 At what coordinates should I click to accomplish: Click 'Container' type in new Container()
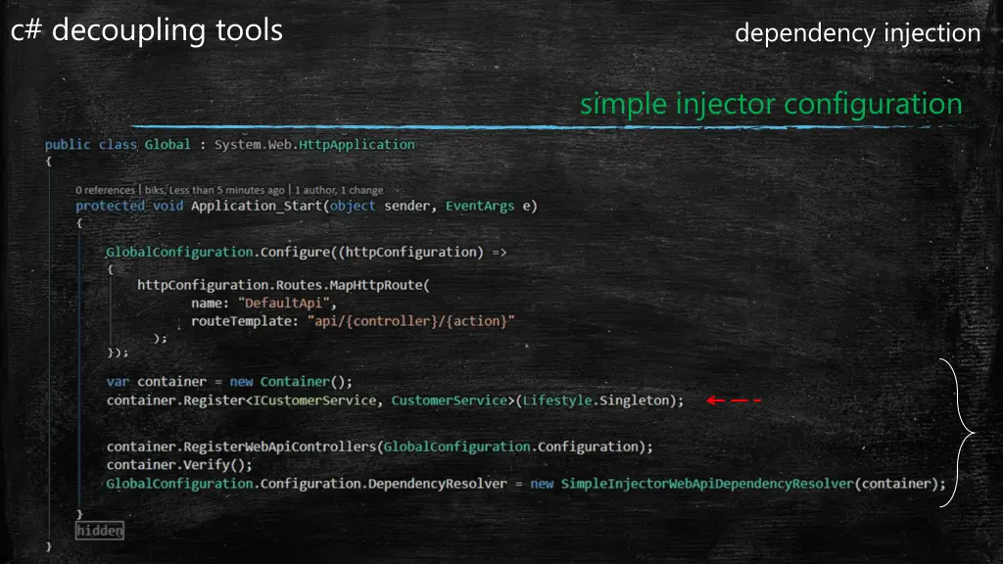tap(295, 382)
